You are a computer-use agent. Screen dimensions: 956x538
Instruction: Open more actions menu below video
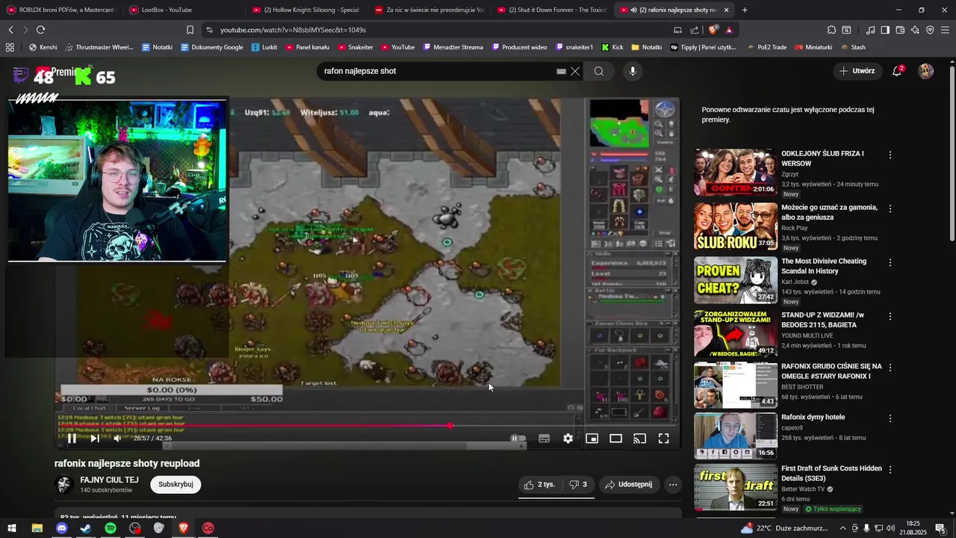pos(673,484)
